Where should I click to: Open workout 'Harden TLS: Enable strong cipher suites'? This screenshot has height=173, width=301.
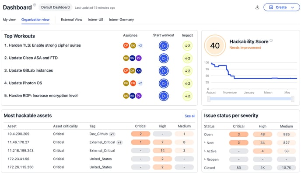point(42,45)
